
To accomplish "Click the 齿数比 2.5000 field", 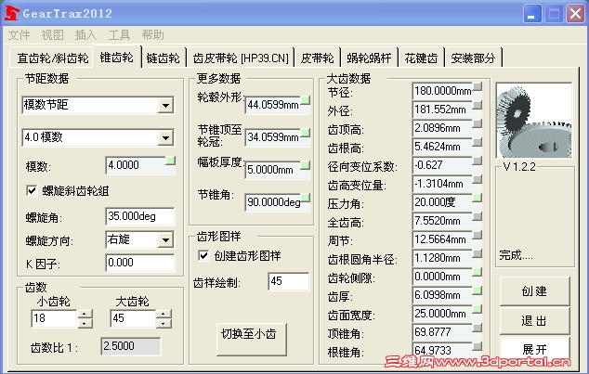I will point(131,346).
